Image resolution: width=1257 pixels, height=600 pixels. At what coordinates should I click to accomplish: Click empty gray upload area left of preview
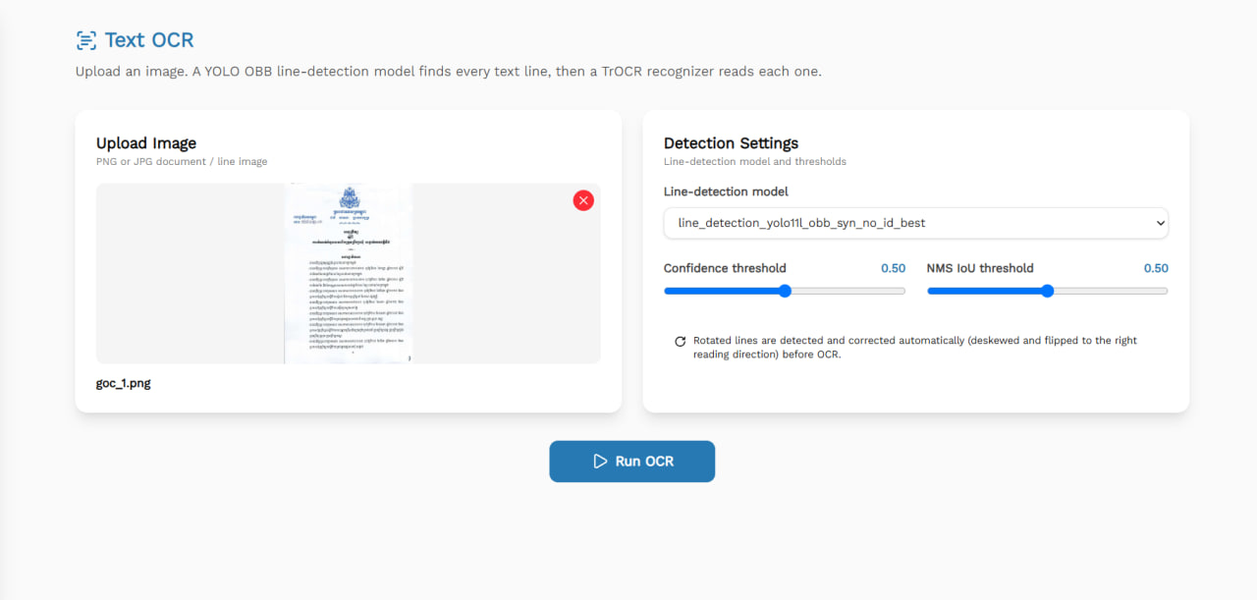click(190, 273)
